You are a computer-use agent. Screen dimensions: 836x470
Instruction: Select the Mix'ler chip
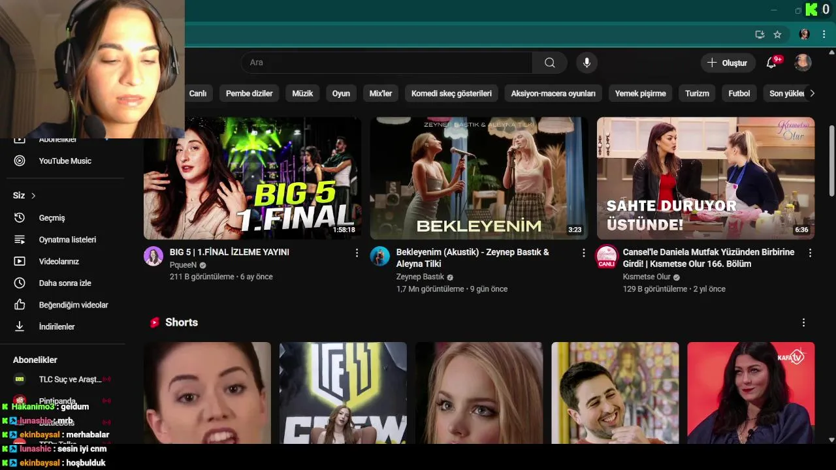click(381, 93)
